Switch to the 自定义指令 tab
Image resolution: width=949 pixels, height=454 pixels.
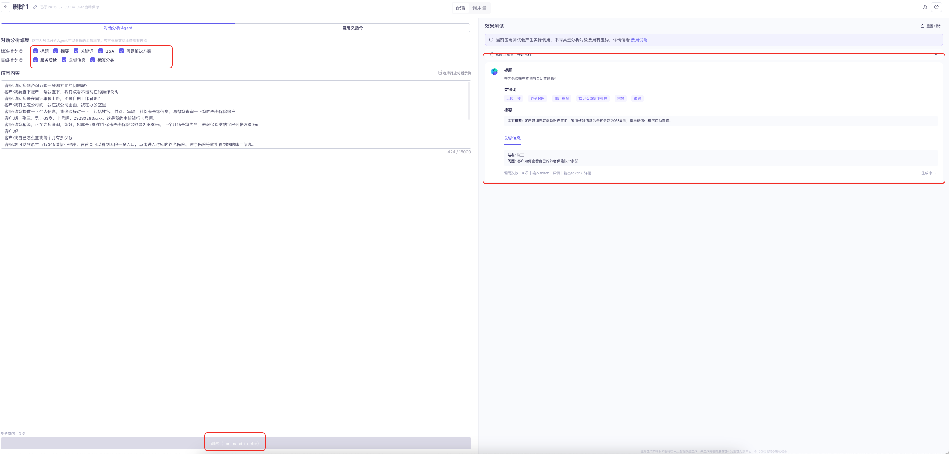point(353,28)
